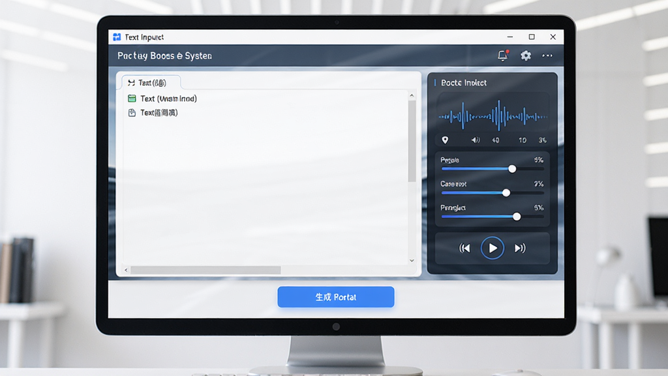Click the third slider handle in audio panel
Screen dimensions: 668x376
click(517, 217)
